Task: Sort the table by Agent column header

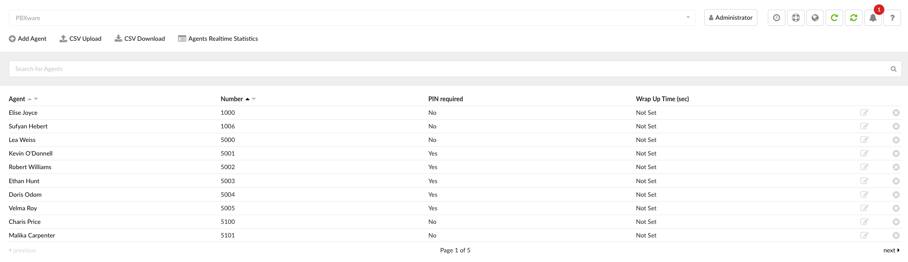Action: point(17,99)
